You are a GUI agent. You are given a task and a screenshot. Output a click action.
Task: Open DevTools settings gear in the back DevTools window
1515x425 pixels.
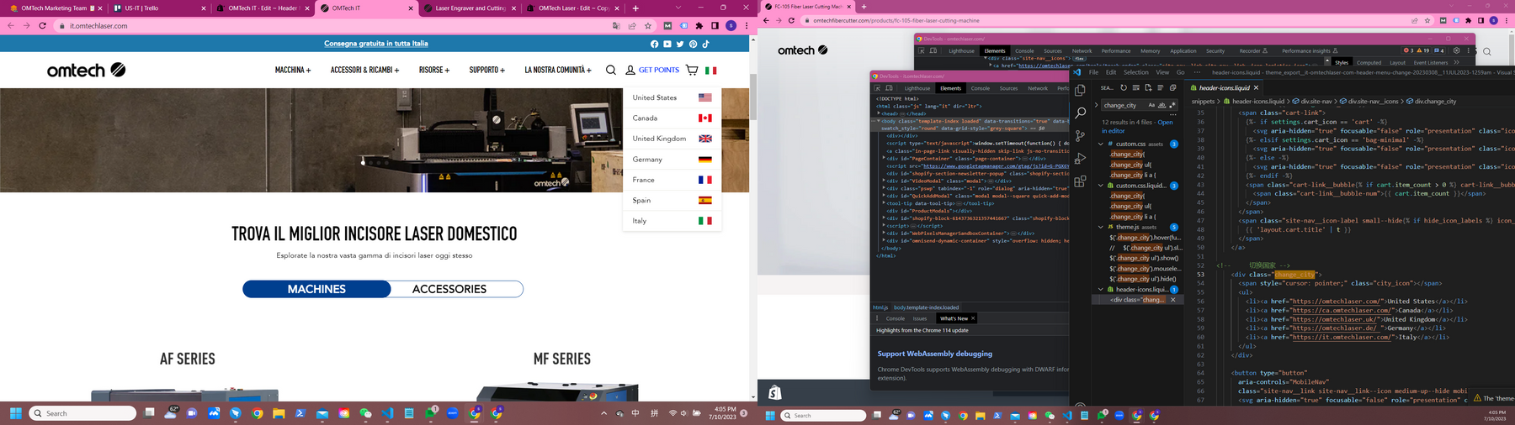[x=1456, y=50]
